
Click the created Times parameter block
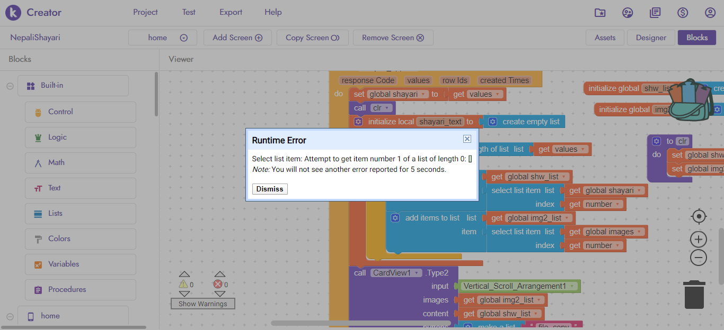click(505, 80)
